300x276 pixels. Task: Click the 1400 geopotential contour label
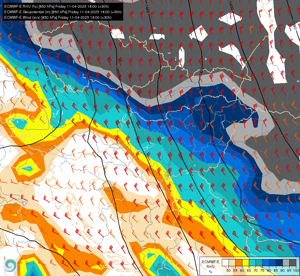click(x=231, y=6)
